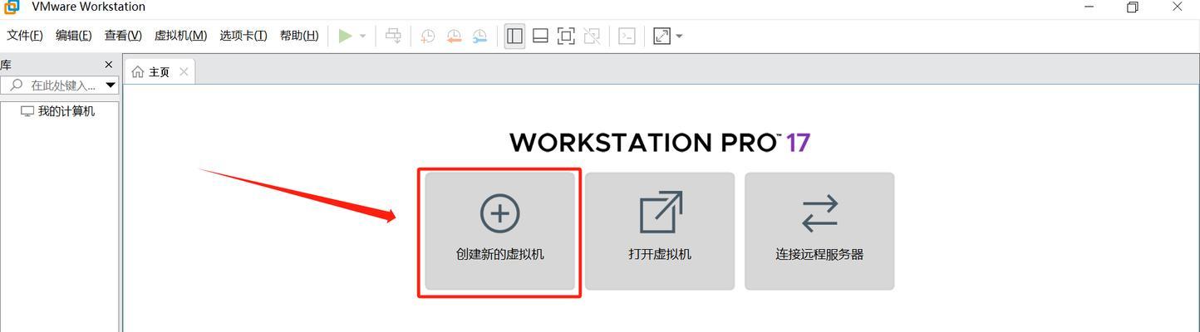
Task: Close the 主页 tab
Action: [x=184, y=72]
